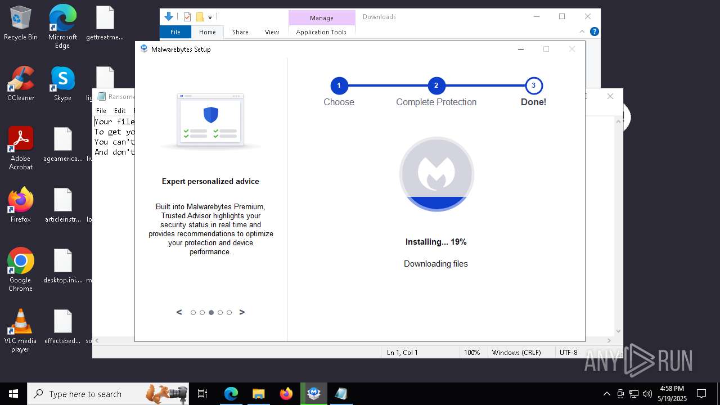Click the Expert personalized advice illustration
Screen dimensions: 720x405
pyautogui.click(x=211, y=121)
